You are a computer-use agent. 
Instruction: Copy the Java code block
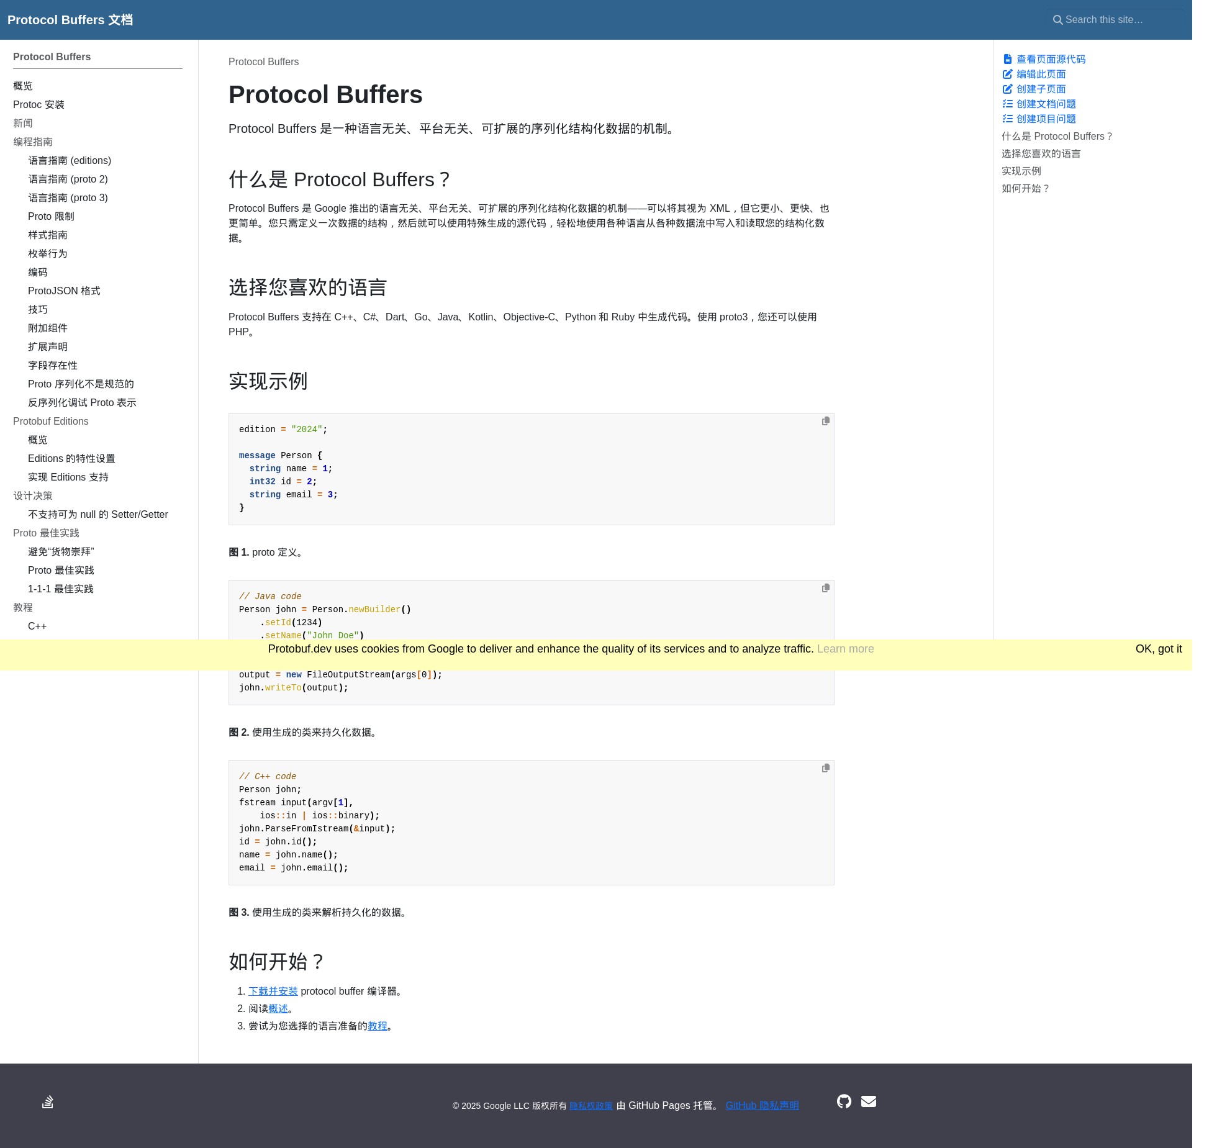(x=825, y=588)
